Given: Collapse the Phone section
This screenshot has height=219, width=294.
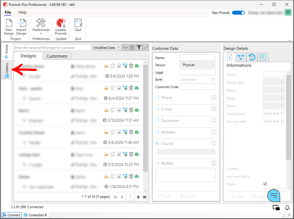Looking at the screenshot, I should (x=214, y=97).
